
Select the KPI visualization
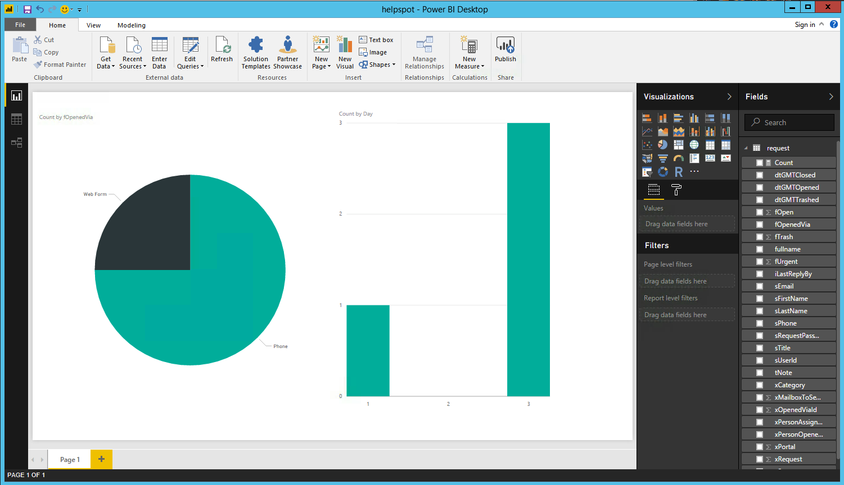(x=726, y=158)
